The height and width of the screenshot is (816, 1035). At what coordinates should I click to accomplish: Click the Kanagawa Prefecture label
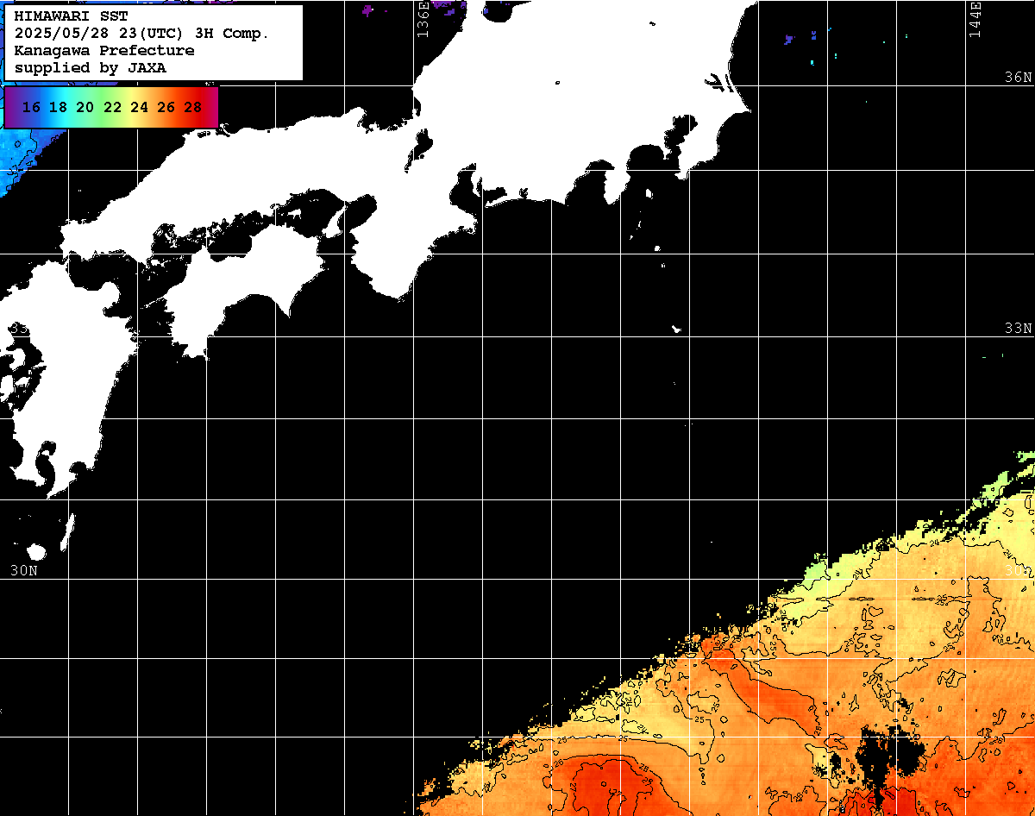pos(104,51)
